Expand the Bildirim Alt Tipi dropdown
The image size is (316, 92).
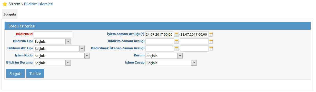coord(59,49)
